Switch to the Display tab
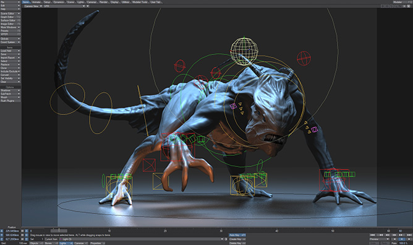Image resolution: width=413 pixels, height=245 pixels. pyautogui.click(x=114, y=2)
